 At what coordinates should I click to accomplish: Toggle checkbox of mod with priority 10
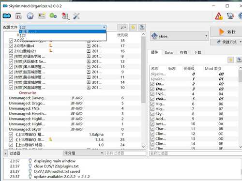pos(11,88)
